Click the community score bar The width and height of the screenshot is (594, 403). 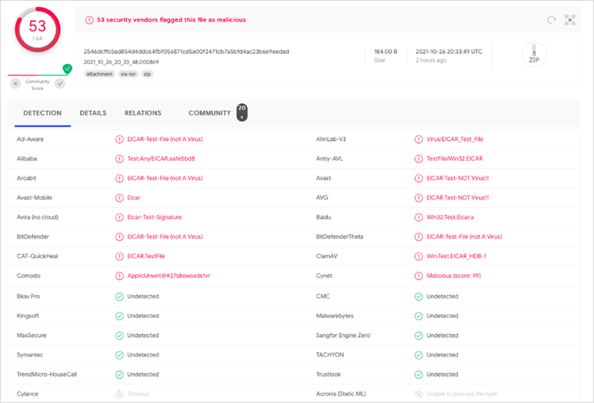(38, 75)
